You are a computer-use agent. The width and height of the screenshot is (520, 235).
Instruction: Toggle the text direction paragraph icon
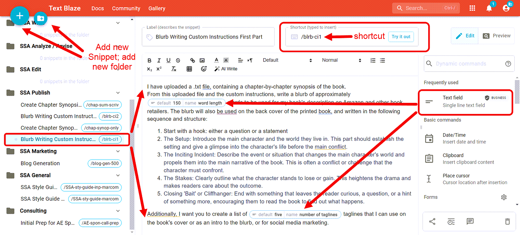click(250, 60)
